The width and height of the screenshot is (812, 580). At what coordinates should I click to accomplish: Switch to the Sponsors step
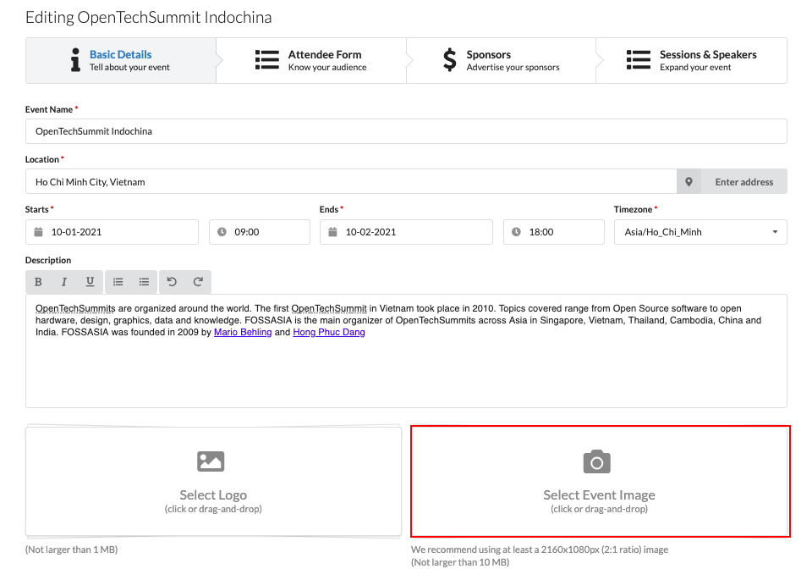(502, 61)
